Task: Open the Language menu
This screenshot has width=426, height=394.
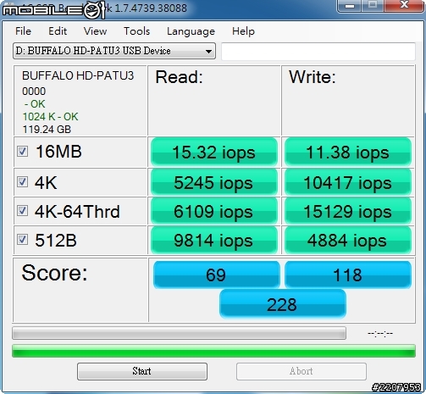Action: click(191, 31)
